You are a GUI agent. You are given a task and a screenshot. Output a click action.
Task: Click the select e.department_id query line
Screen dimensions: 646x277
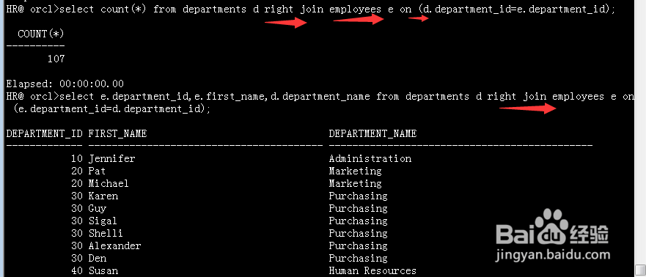pyautogui.click(x=320, y=96)
